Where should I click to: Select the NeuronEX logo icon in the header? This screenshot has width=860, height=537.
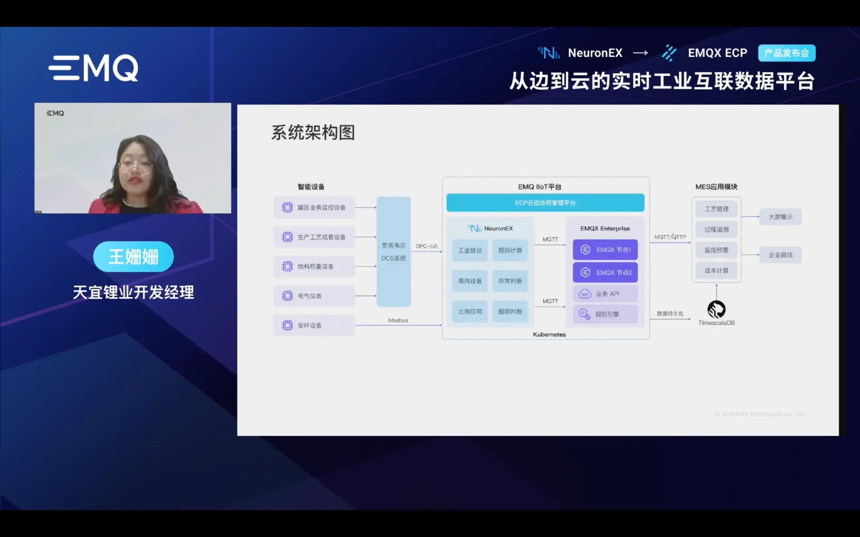(548, 53)
